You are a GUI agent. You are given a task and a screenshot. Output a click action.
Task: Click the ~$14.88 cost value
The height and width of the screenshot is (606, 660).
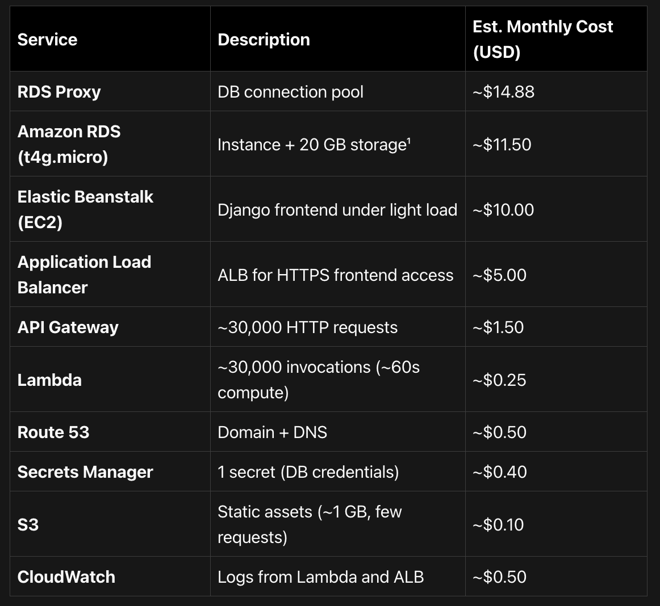click(x=503, y=91)
